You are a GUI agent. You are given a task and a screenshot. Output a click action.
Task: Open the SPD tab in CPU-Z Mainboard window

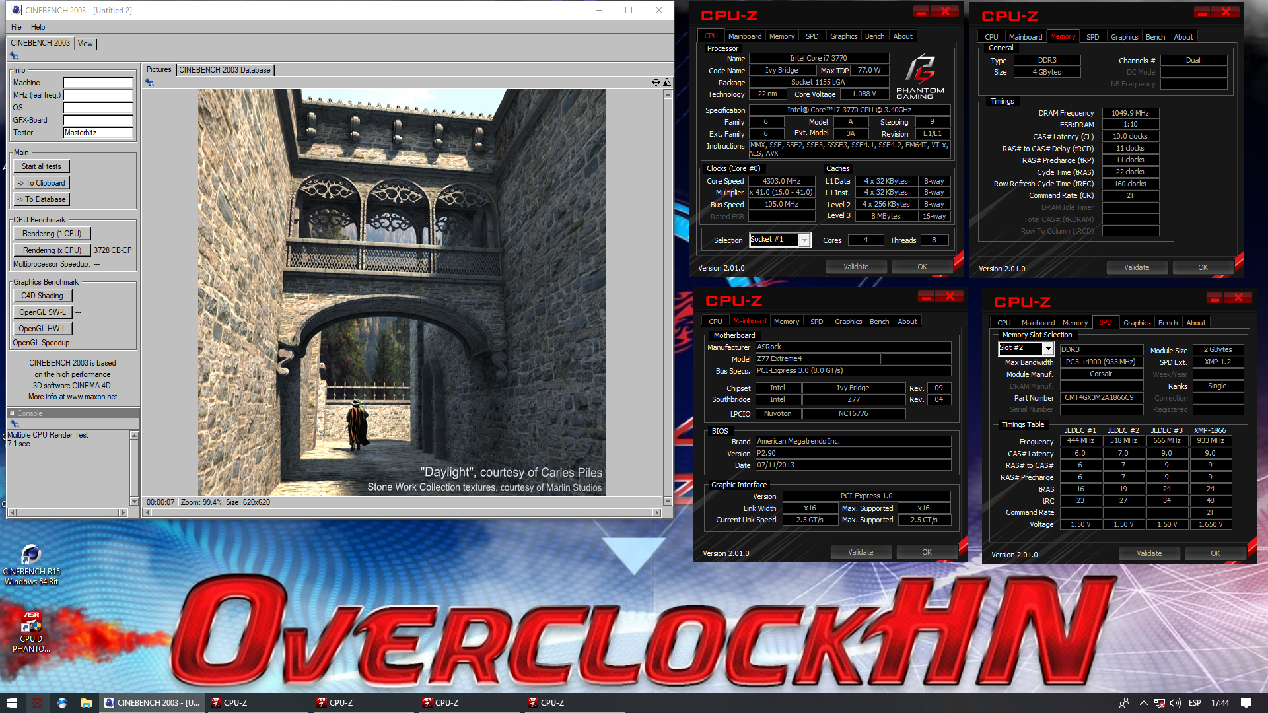click(816, 322)
